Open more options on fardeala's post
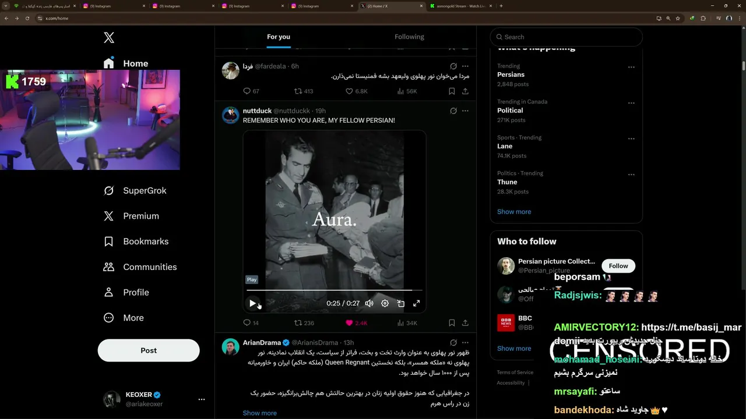746x419 pixels. [x=465, y=66]
